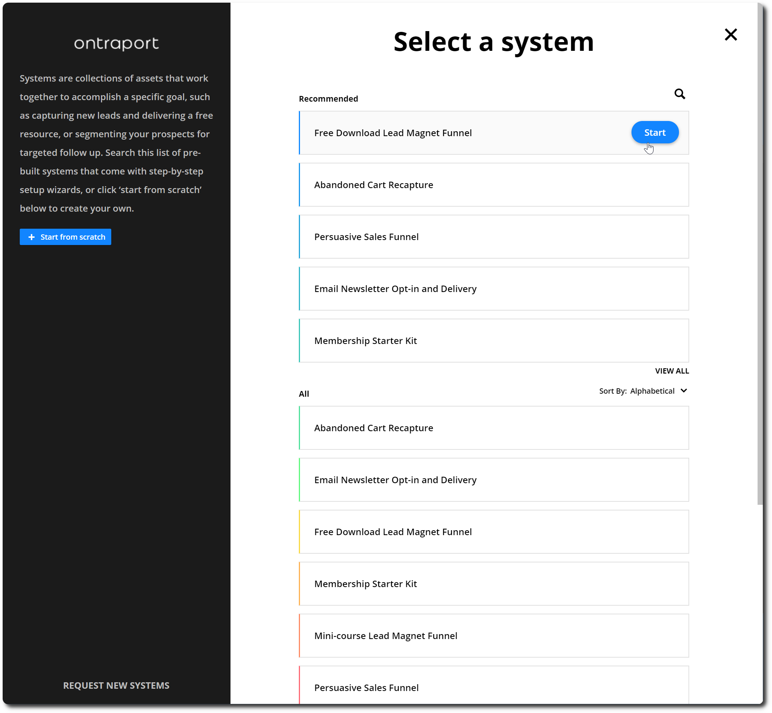Viewport: 772px width, 713px height.
Task: Click REQUEST NEW SYSTEMS link
Action: point(116,685)
